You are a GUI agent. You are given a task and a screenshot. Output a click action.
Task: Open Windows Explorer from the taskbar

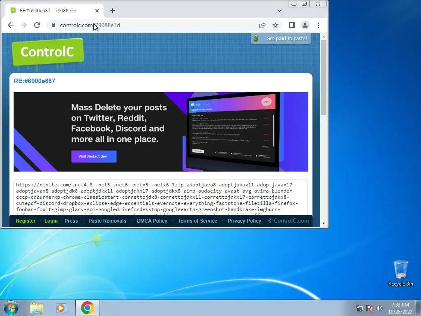[37, 308]
